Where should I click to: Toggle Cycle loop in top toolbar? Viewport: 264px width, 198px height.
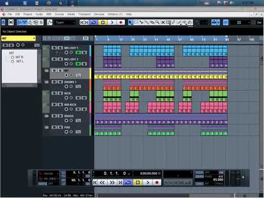pyautogui.click(x=94, y=23)
